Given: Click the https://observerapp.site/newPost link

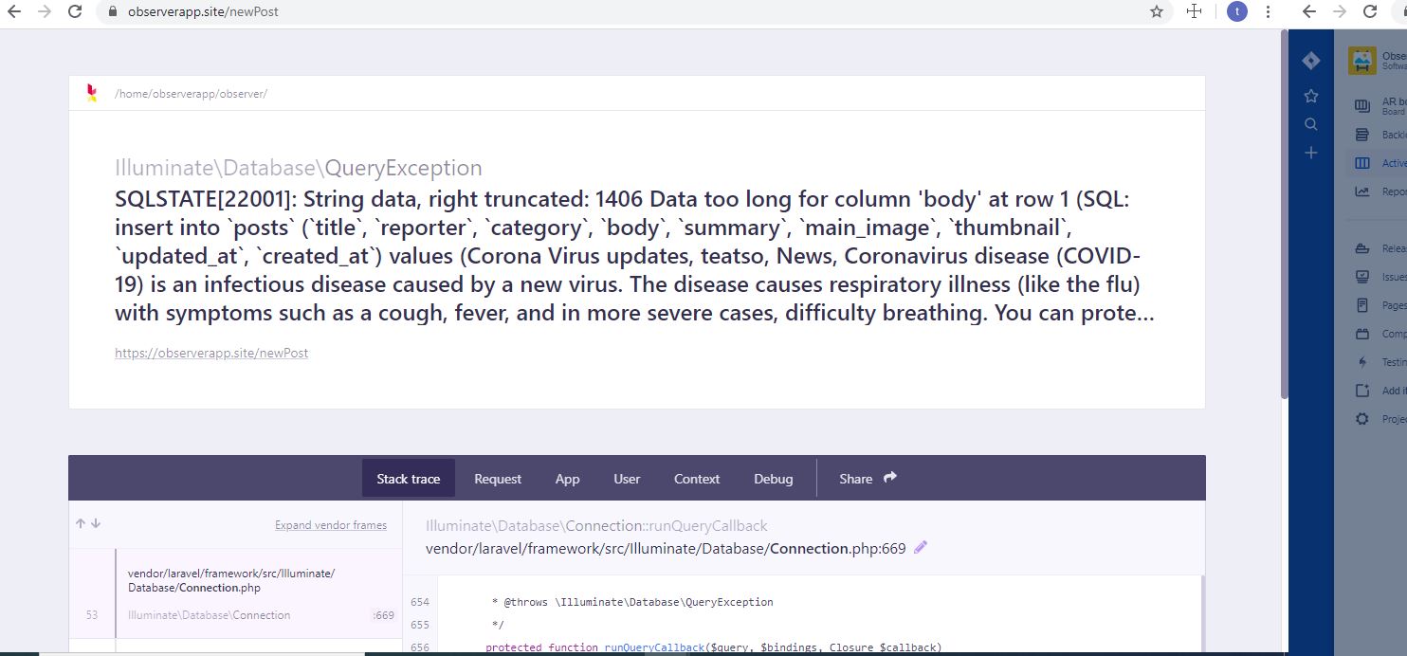Looking at the screenshot, I should tap(211, 353).
